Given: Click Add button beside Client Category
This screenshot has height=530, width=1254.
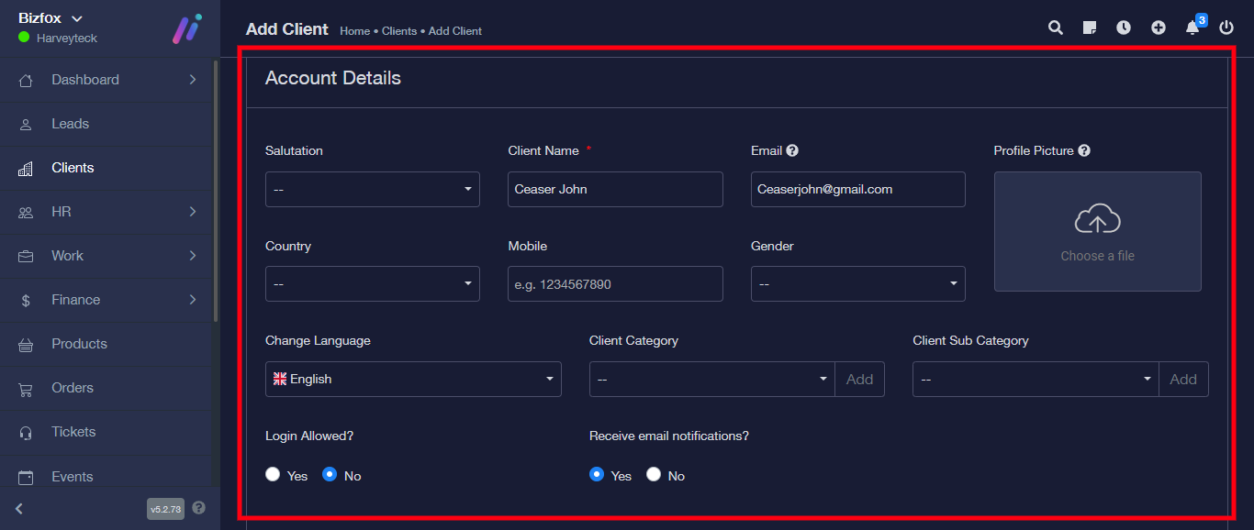Looking at the screenshot, I should click(859, 379).
